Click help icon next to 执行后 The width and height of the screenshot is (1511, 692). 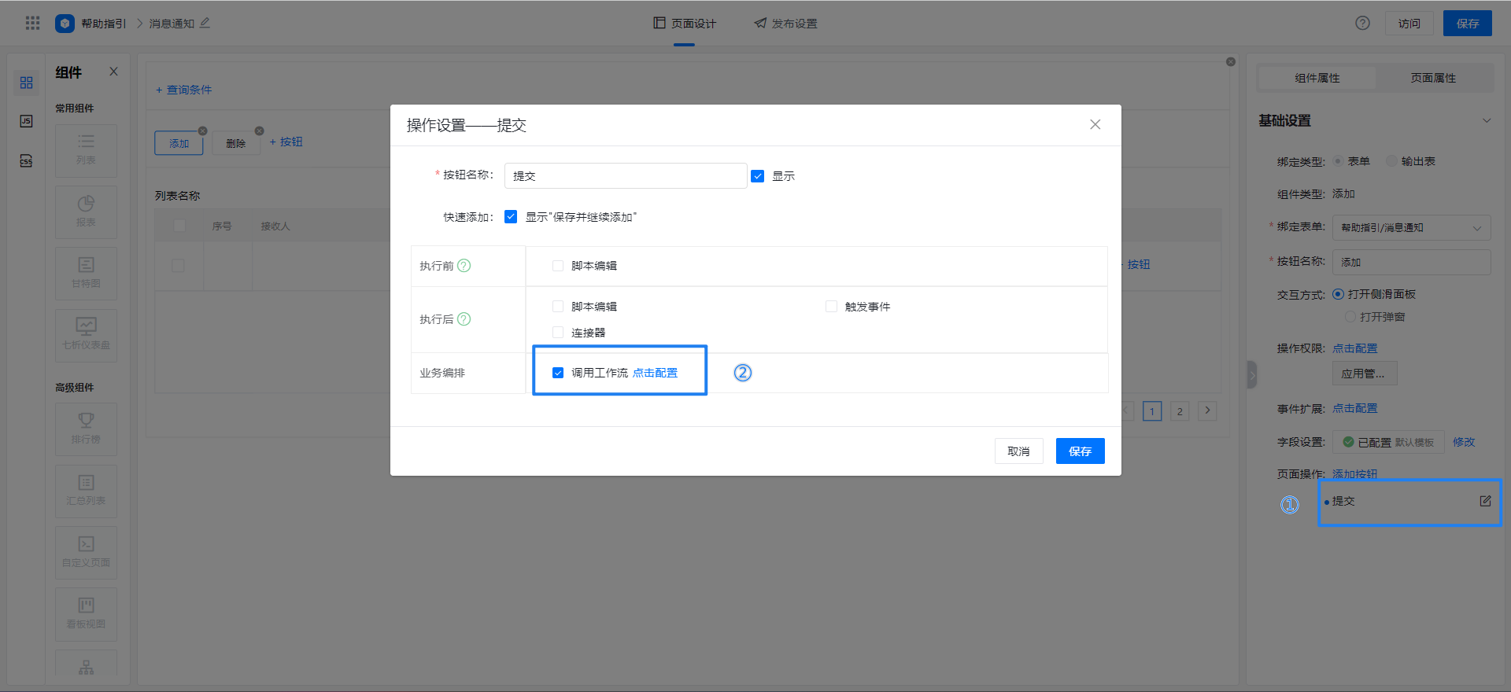tap(464, 319)
